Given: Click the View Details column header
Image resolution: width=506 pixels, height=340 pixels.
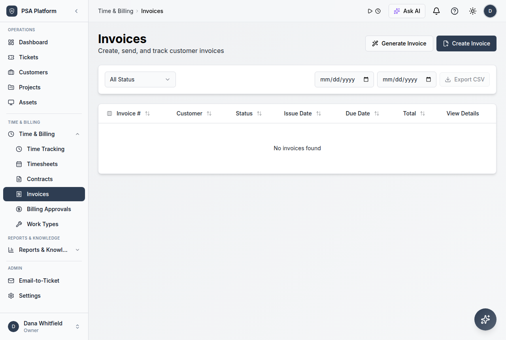Looking at the screenshot, I should (463, 113).
